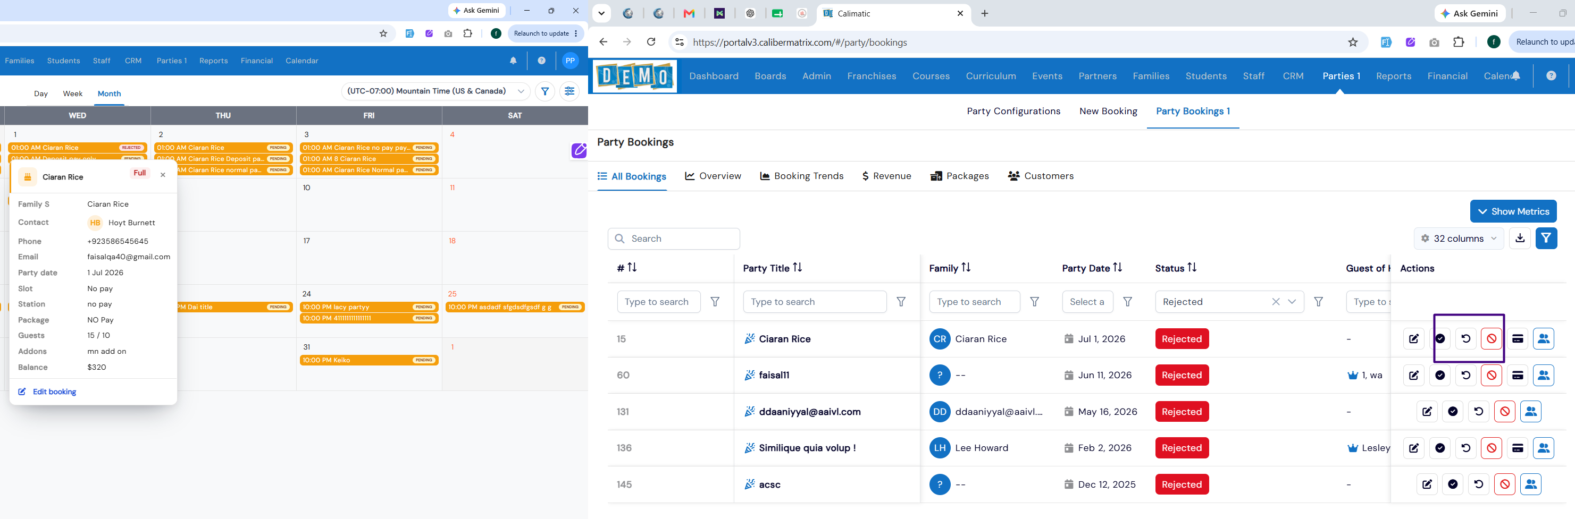Screen dimensions: 1575x519
Task: Open the Party Date 'Select a' filter
Action: click(1087, 302)
